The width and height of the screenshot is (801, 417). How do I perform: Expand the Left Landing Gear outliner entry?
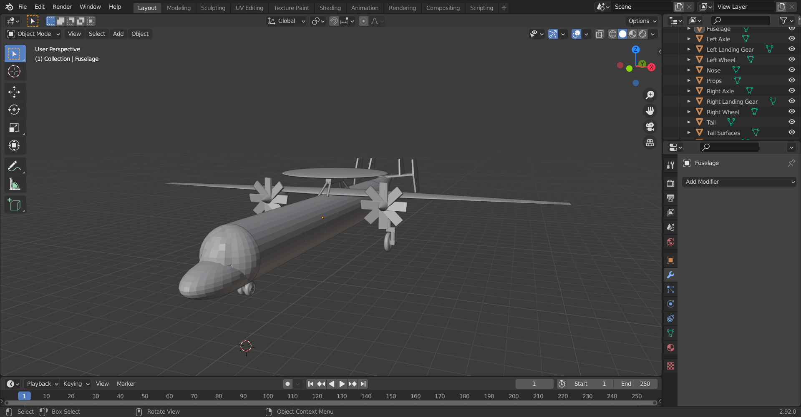pos(689,49)
